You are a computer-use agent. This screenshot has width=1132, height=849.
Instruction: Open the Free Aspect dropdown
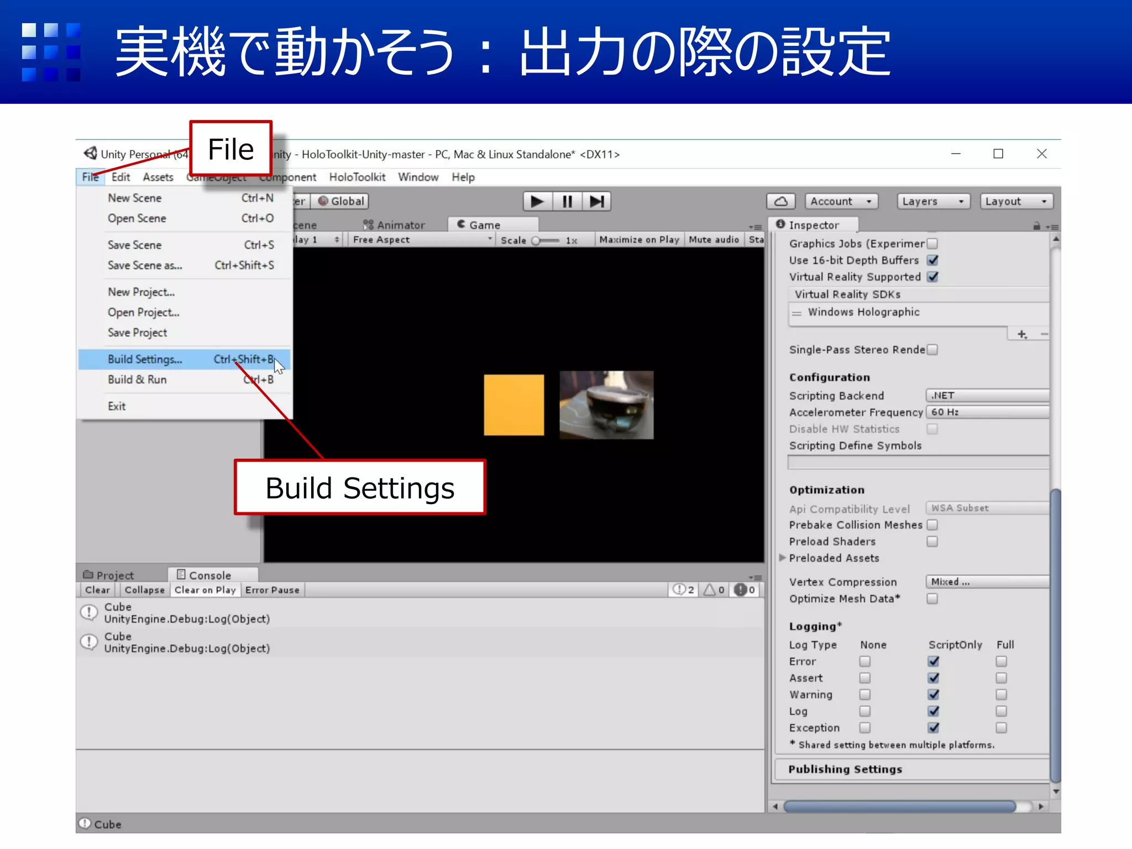coord(422,239)
